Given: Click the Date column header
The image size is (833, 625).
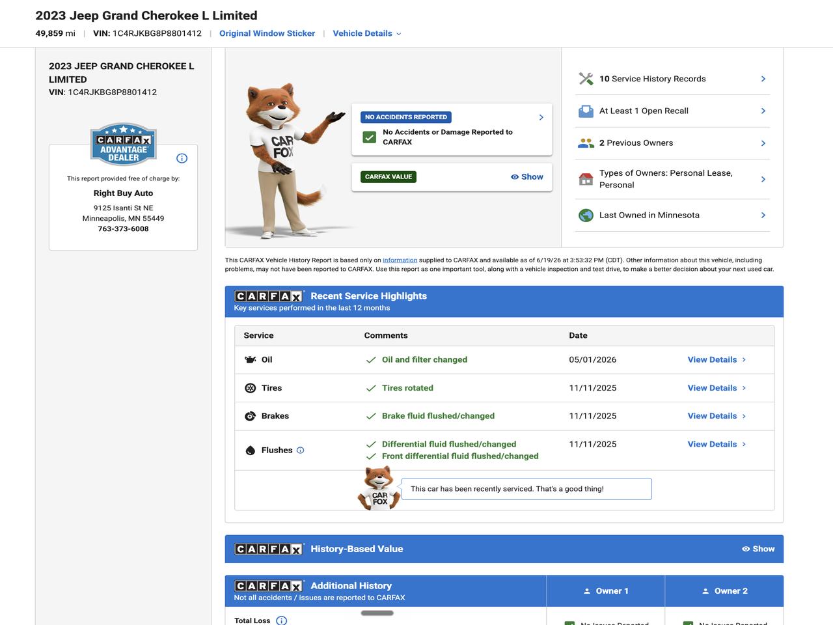Looking at the screenshot, I should point(578,335).
